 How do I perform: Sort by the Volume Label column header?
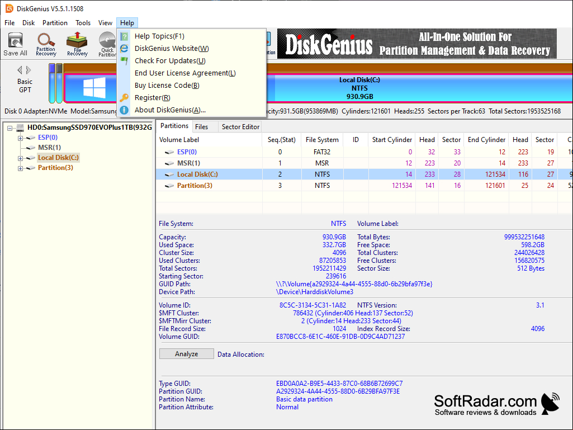tap(209, 140)
